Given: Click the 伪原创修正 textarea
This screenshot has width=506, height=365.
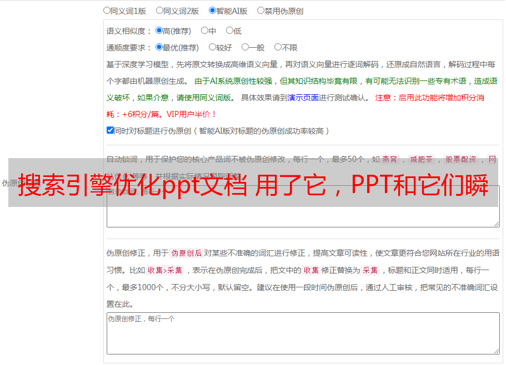Looking at the screenshot, I should coord(303,333).
